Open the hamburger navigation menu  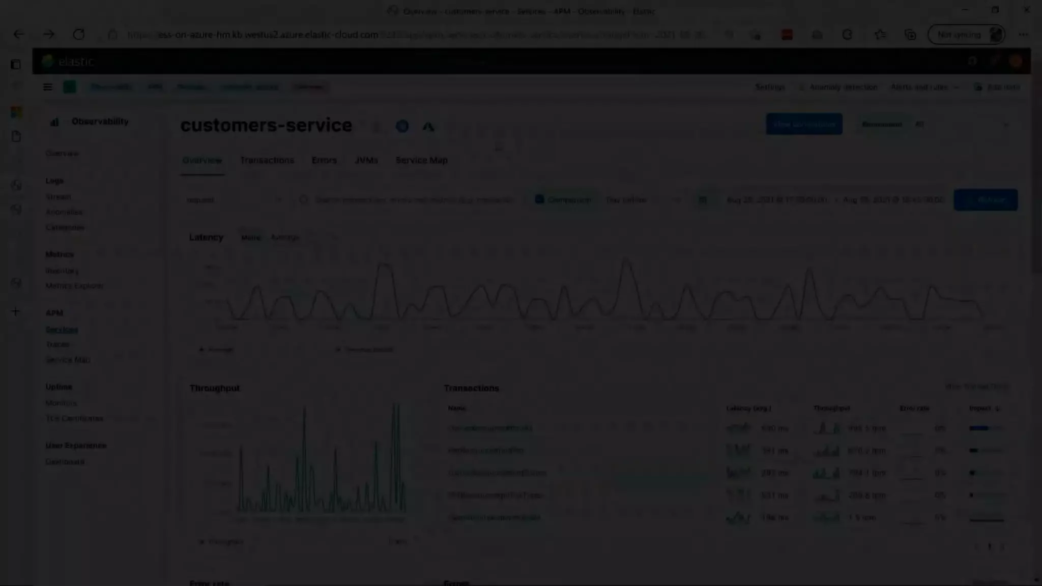coord(48,87)
